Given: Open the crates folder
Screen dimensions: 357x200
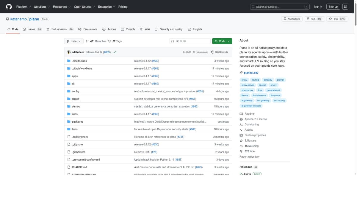Looking at the screenshot, I should tap(76, 99).
